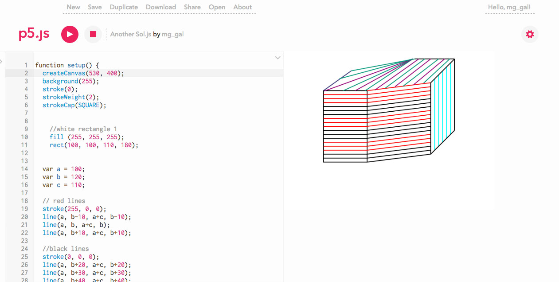This screenshot has width=559, height=282.
Task: Collapse the editor with the top-right chevron
Action: pyautogui.click(x=278, y=58)
